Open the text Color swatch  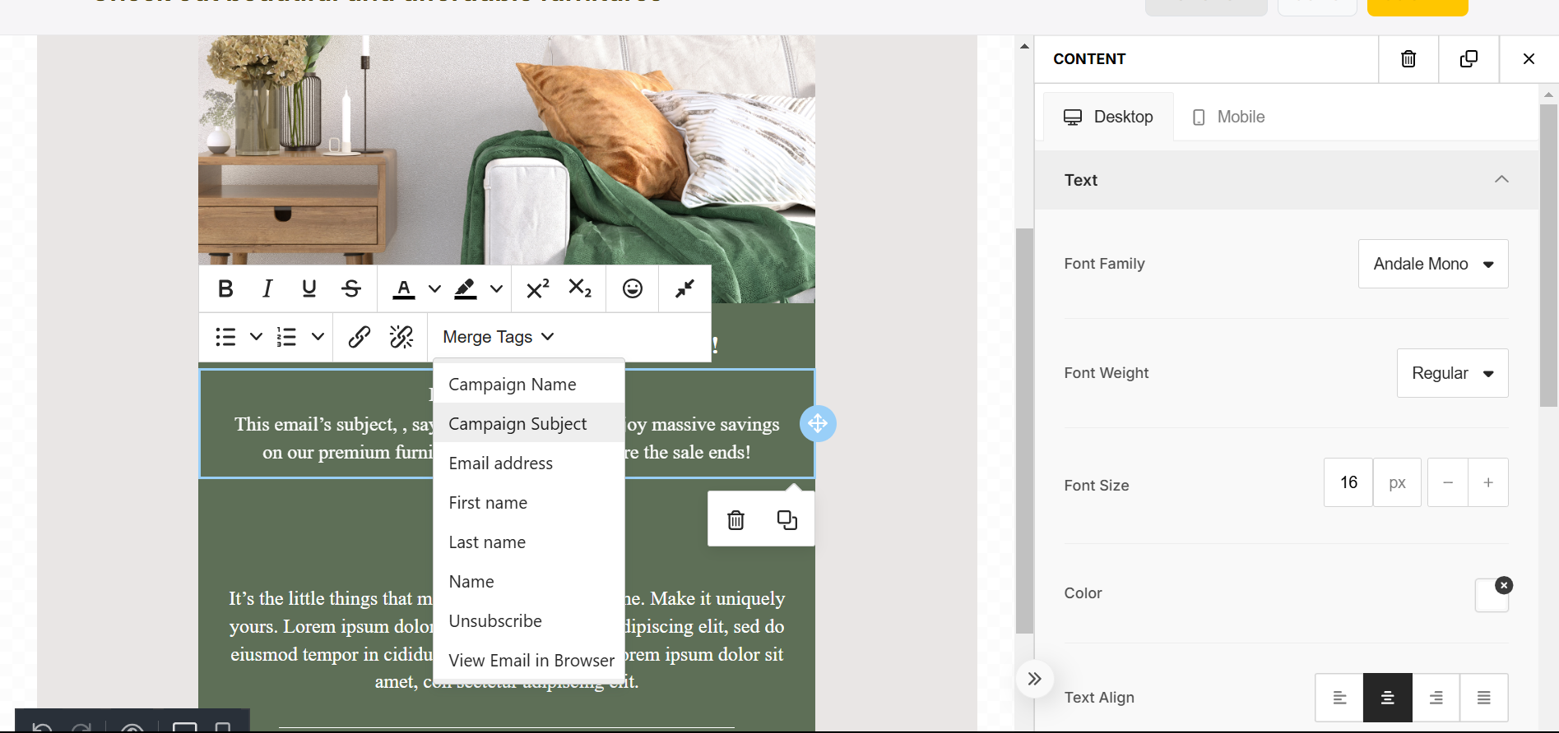pos(1491,596)
